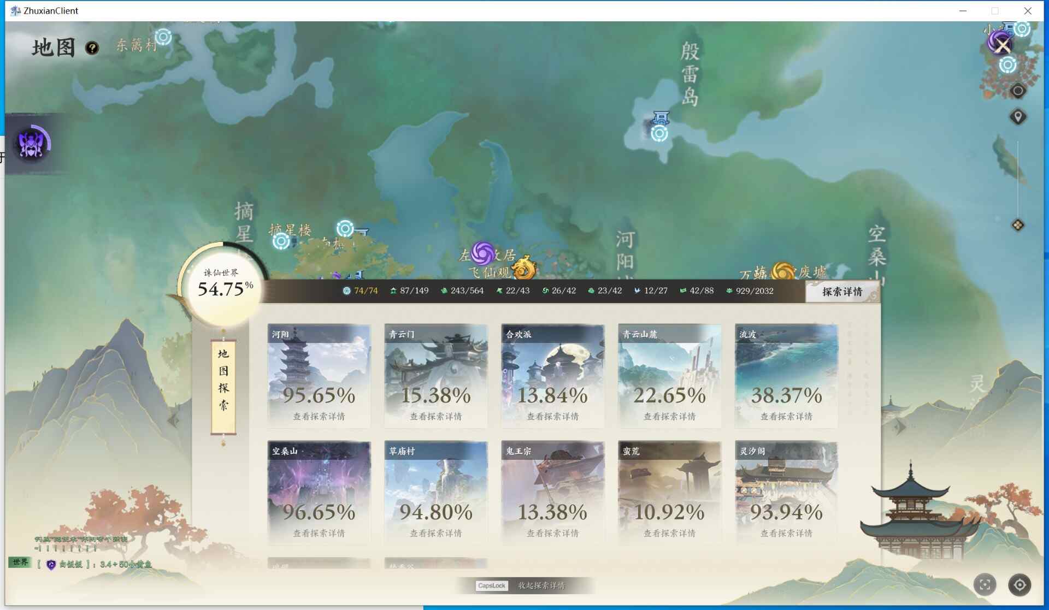Click the swirl stat 26/42
This screenshot has width=1049, height=610.
click(559, 291)
